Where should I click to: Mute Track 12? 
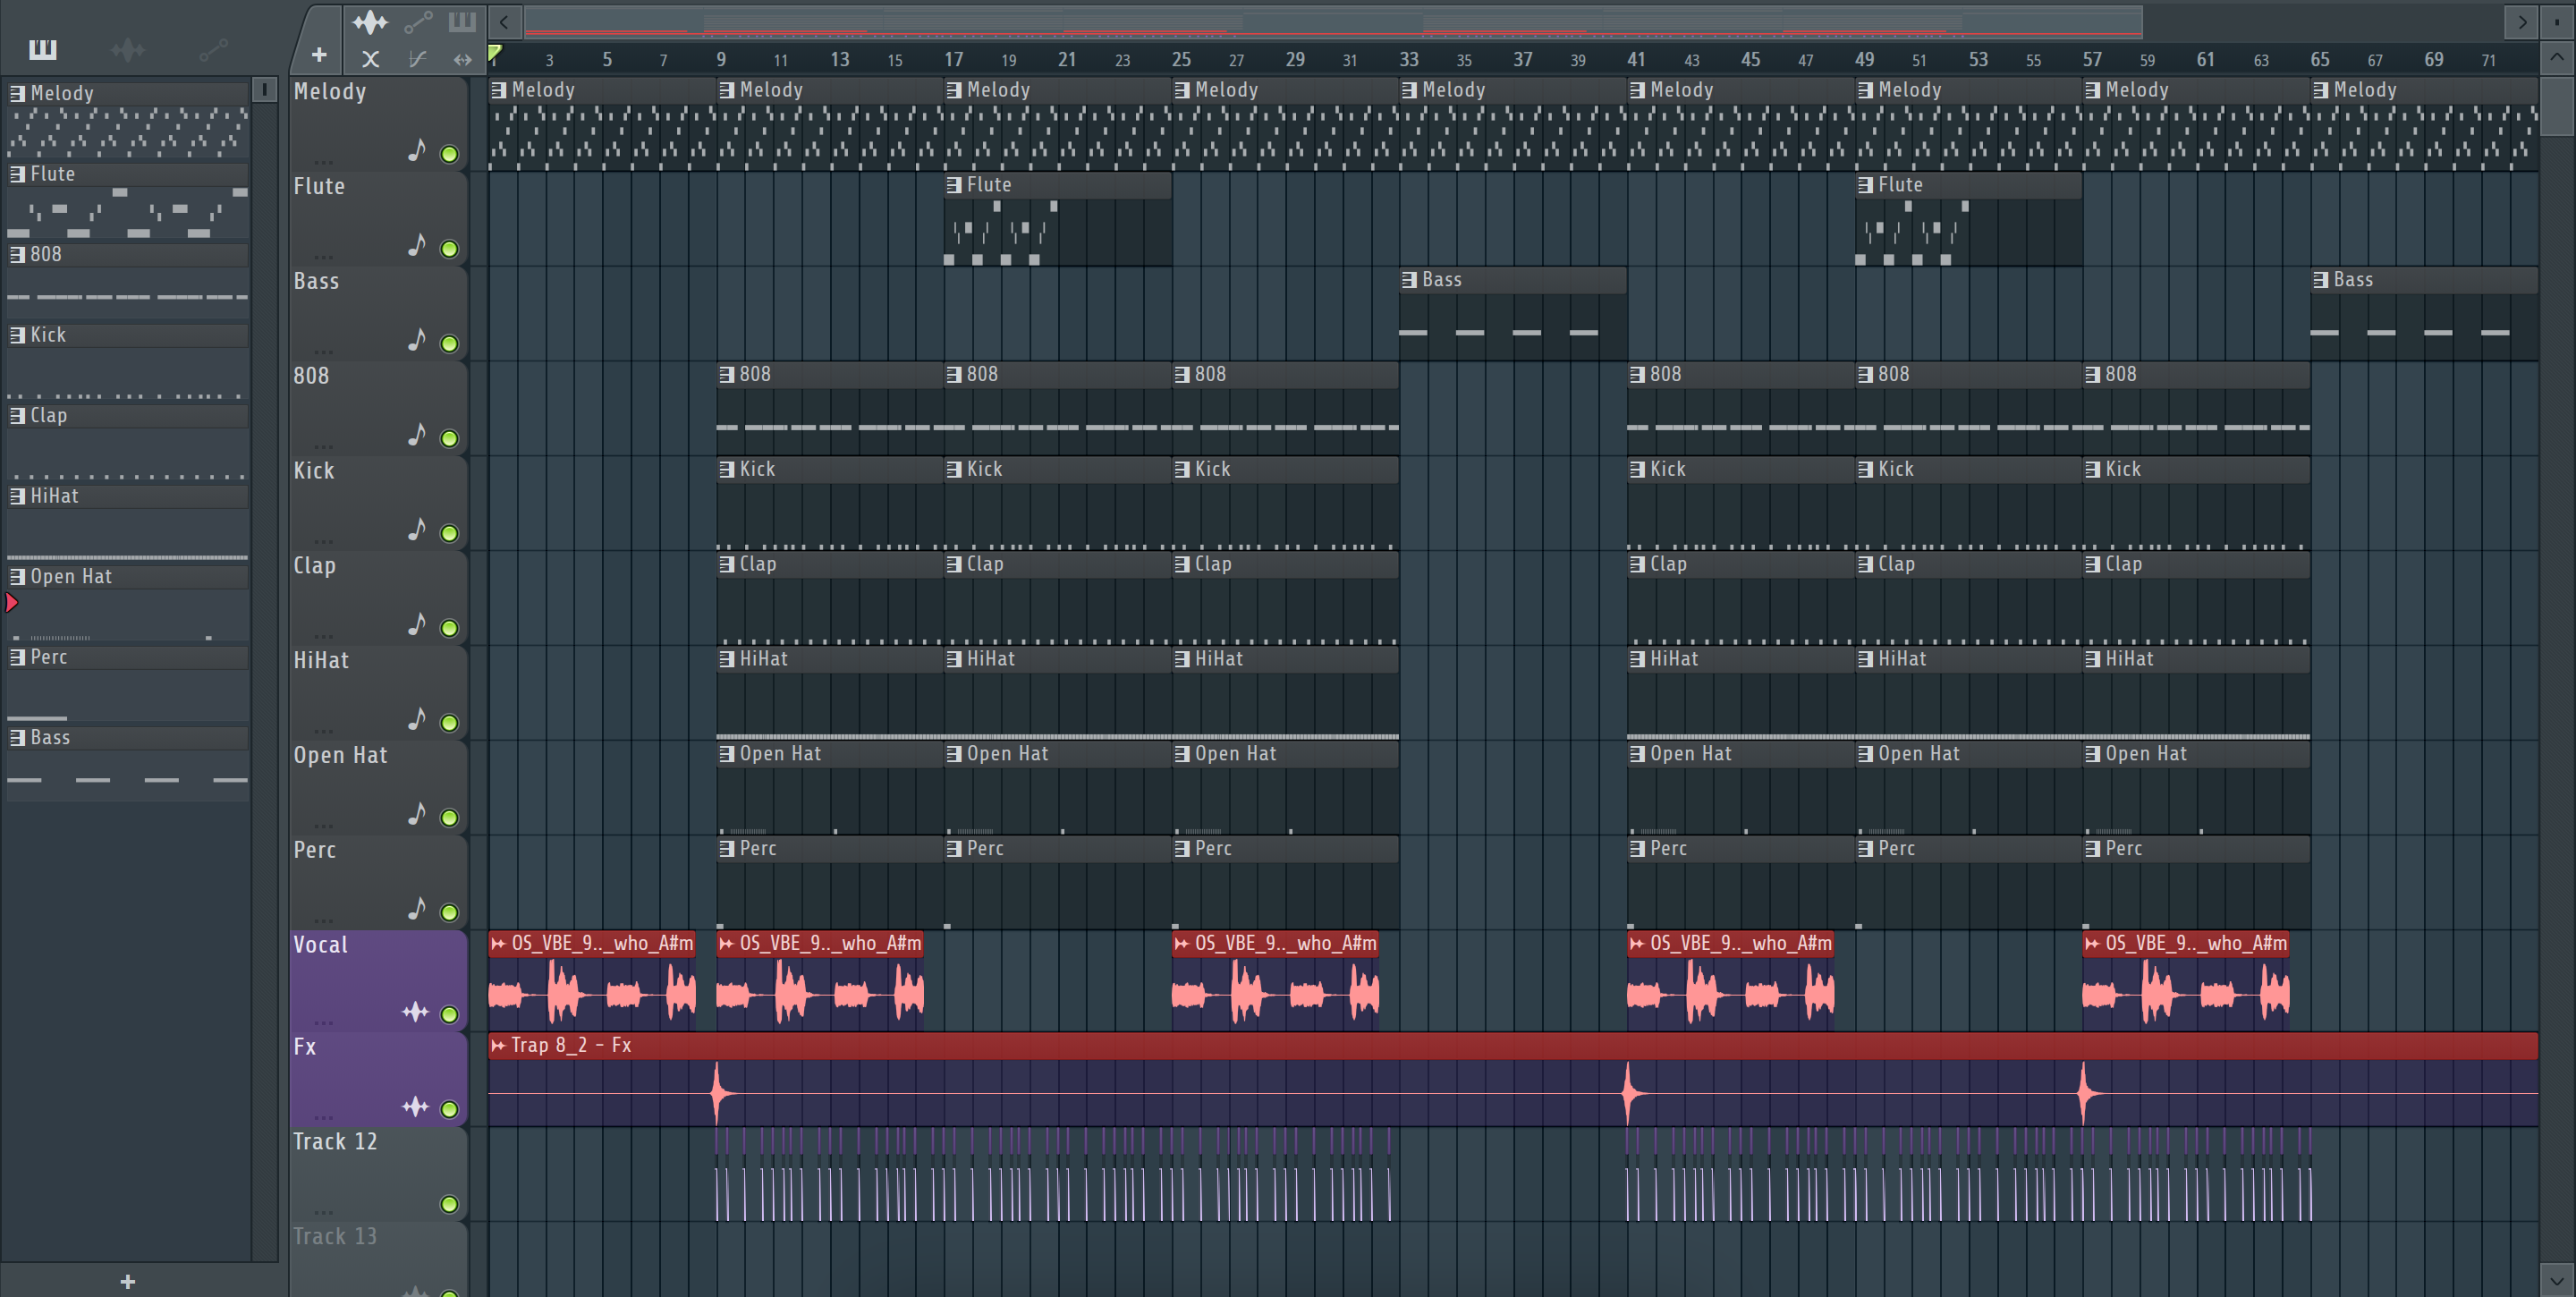click(450, 1204)
